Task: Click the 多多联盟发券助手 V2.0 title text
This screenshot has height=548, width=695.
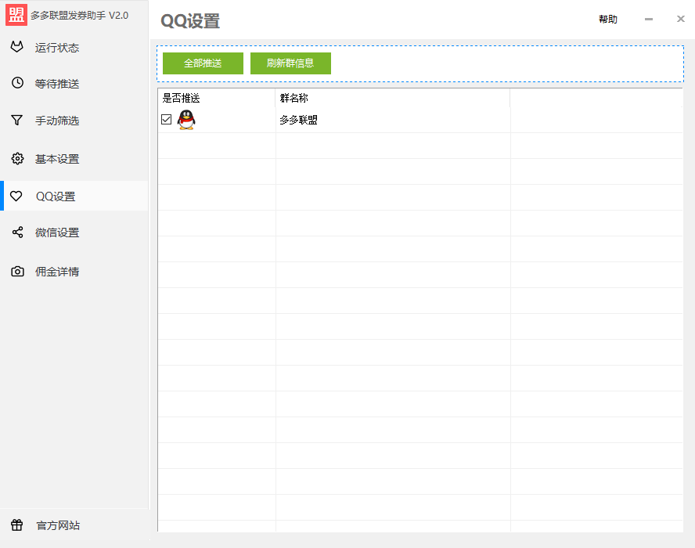Action: click(79, 16)
